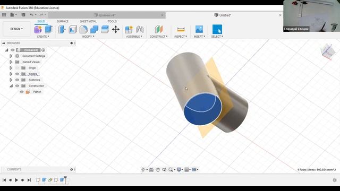Viewport: 340px width, 191px height.
Task: Toggle visibility of root Unsaved component
Action: click(13, 50)
